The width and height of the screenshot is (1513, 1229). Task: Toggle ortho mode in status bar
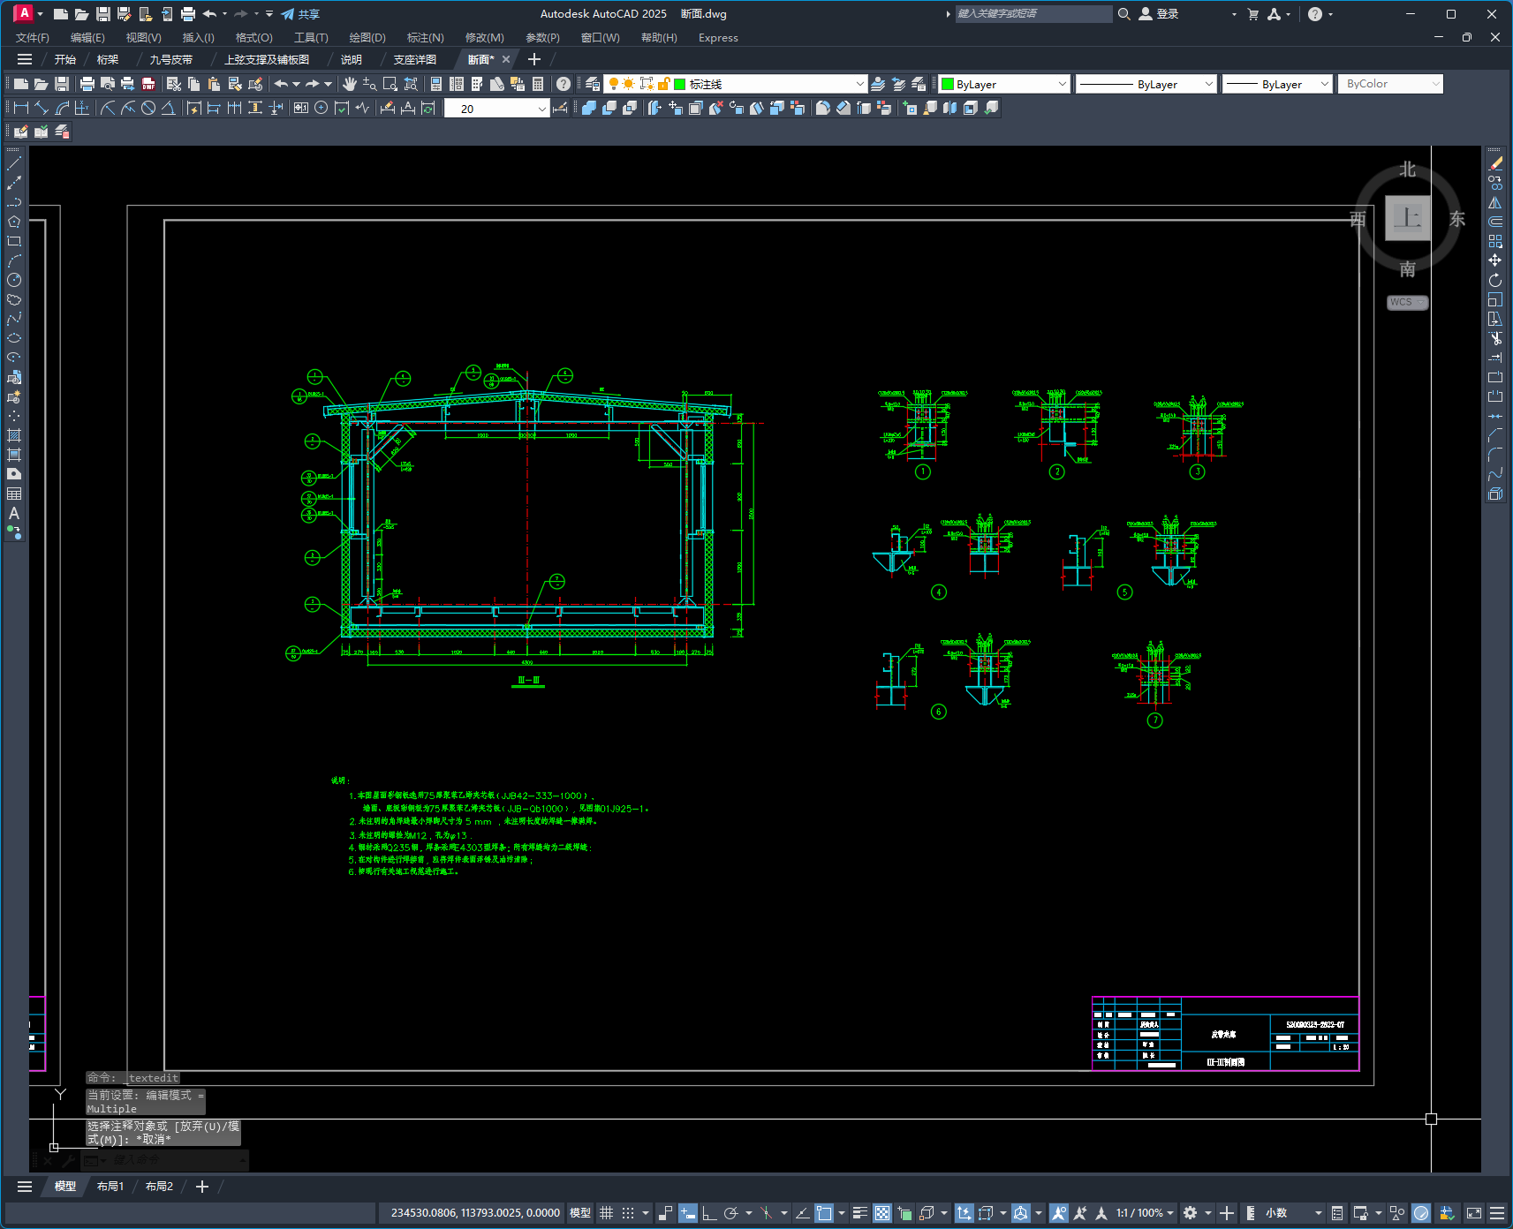[709, 1213]
